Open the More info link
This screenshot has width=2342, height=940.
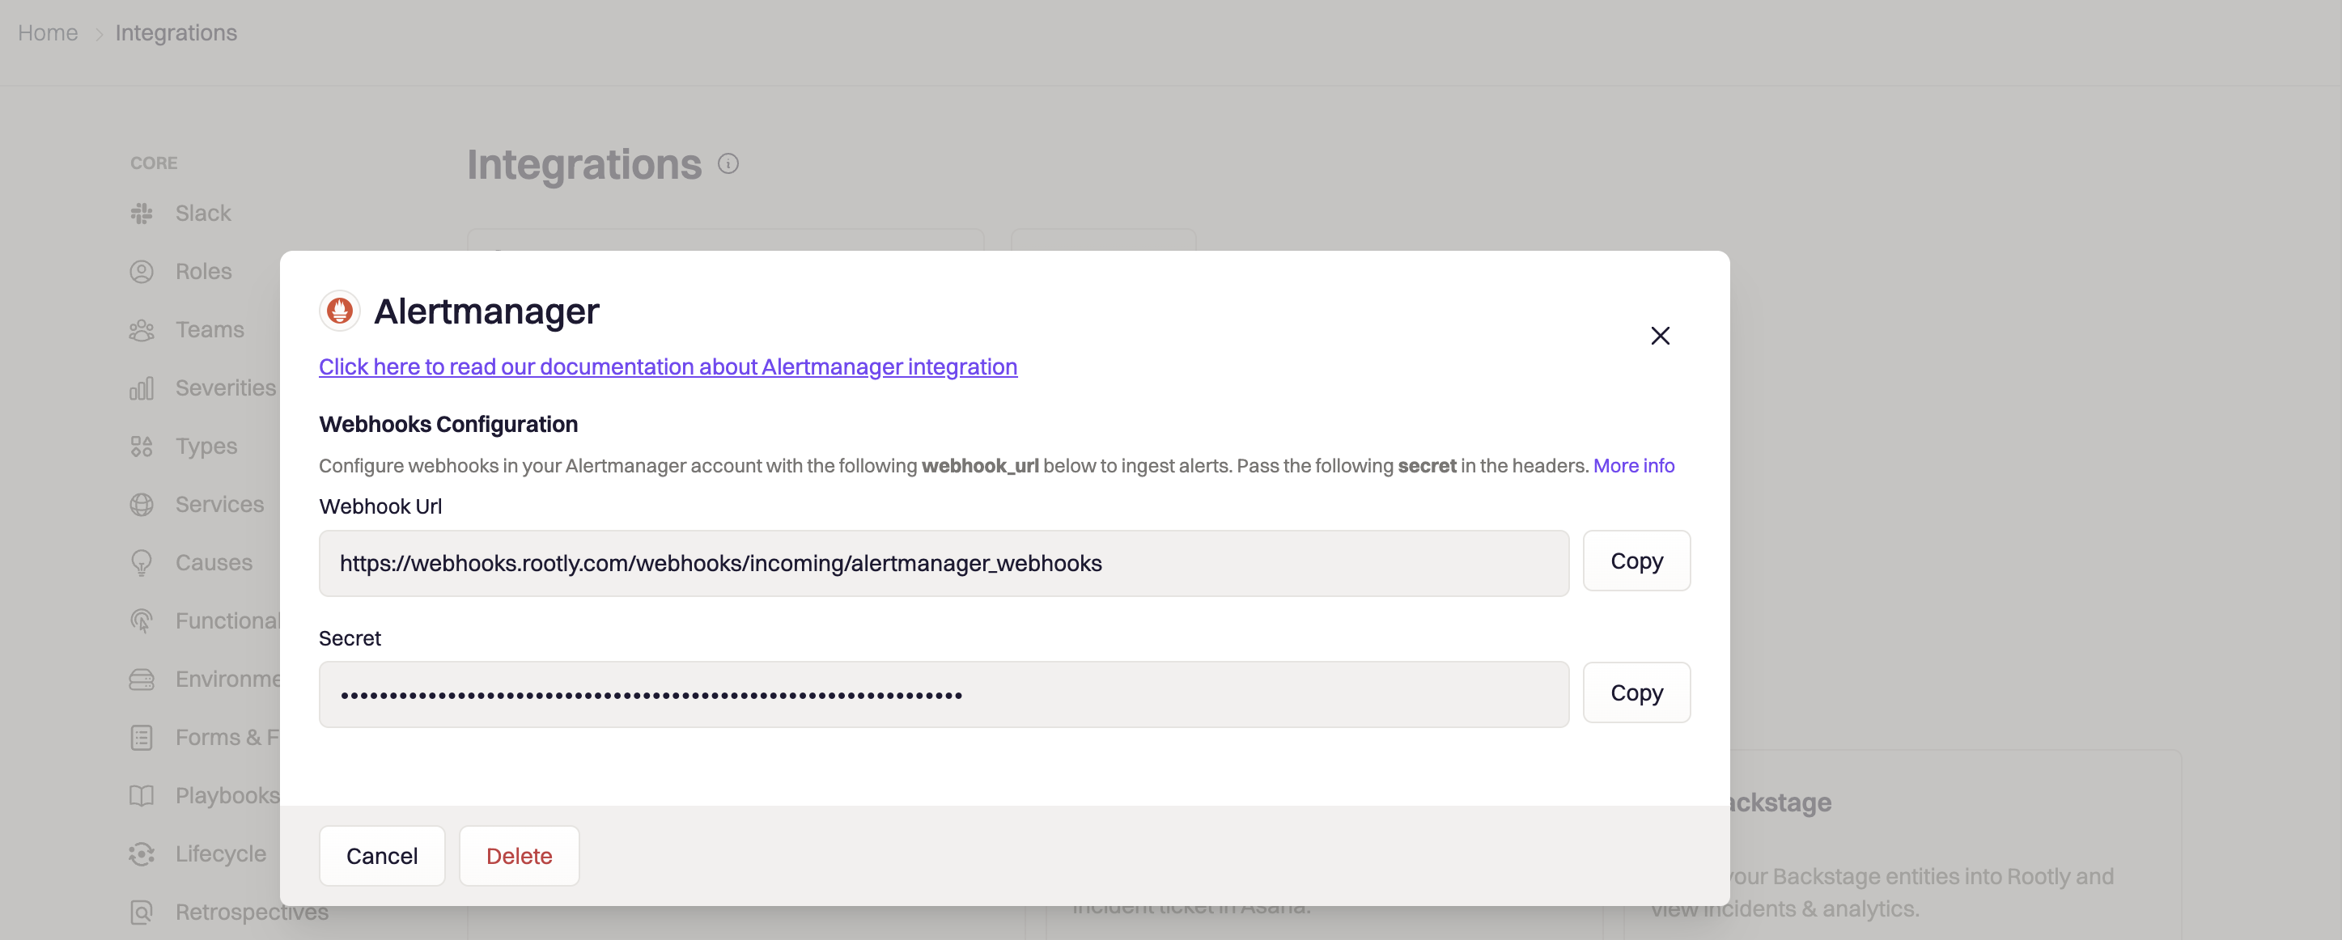tap(1633, 465)
